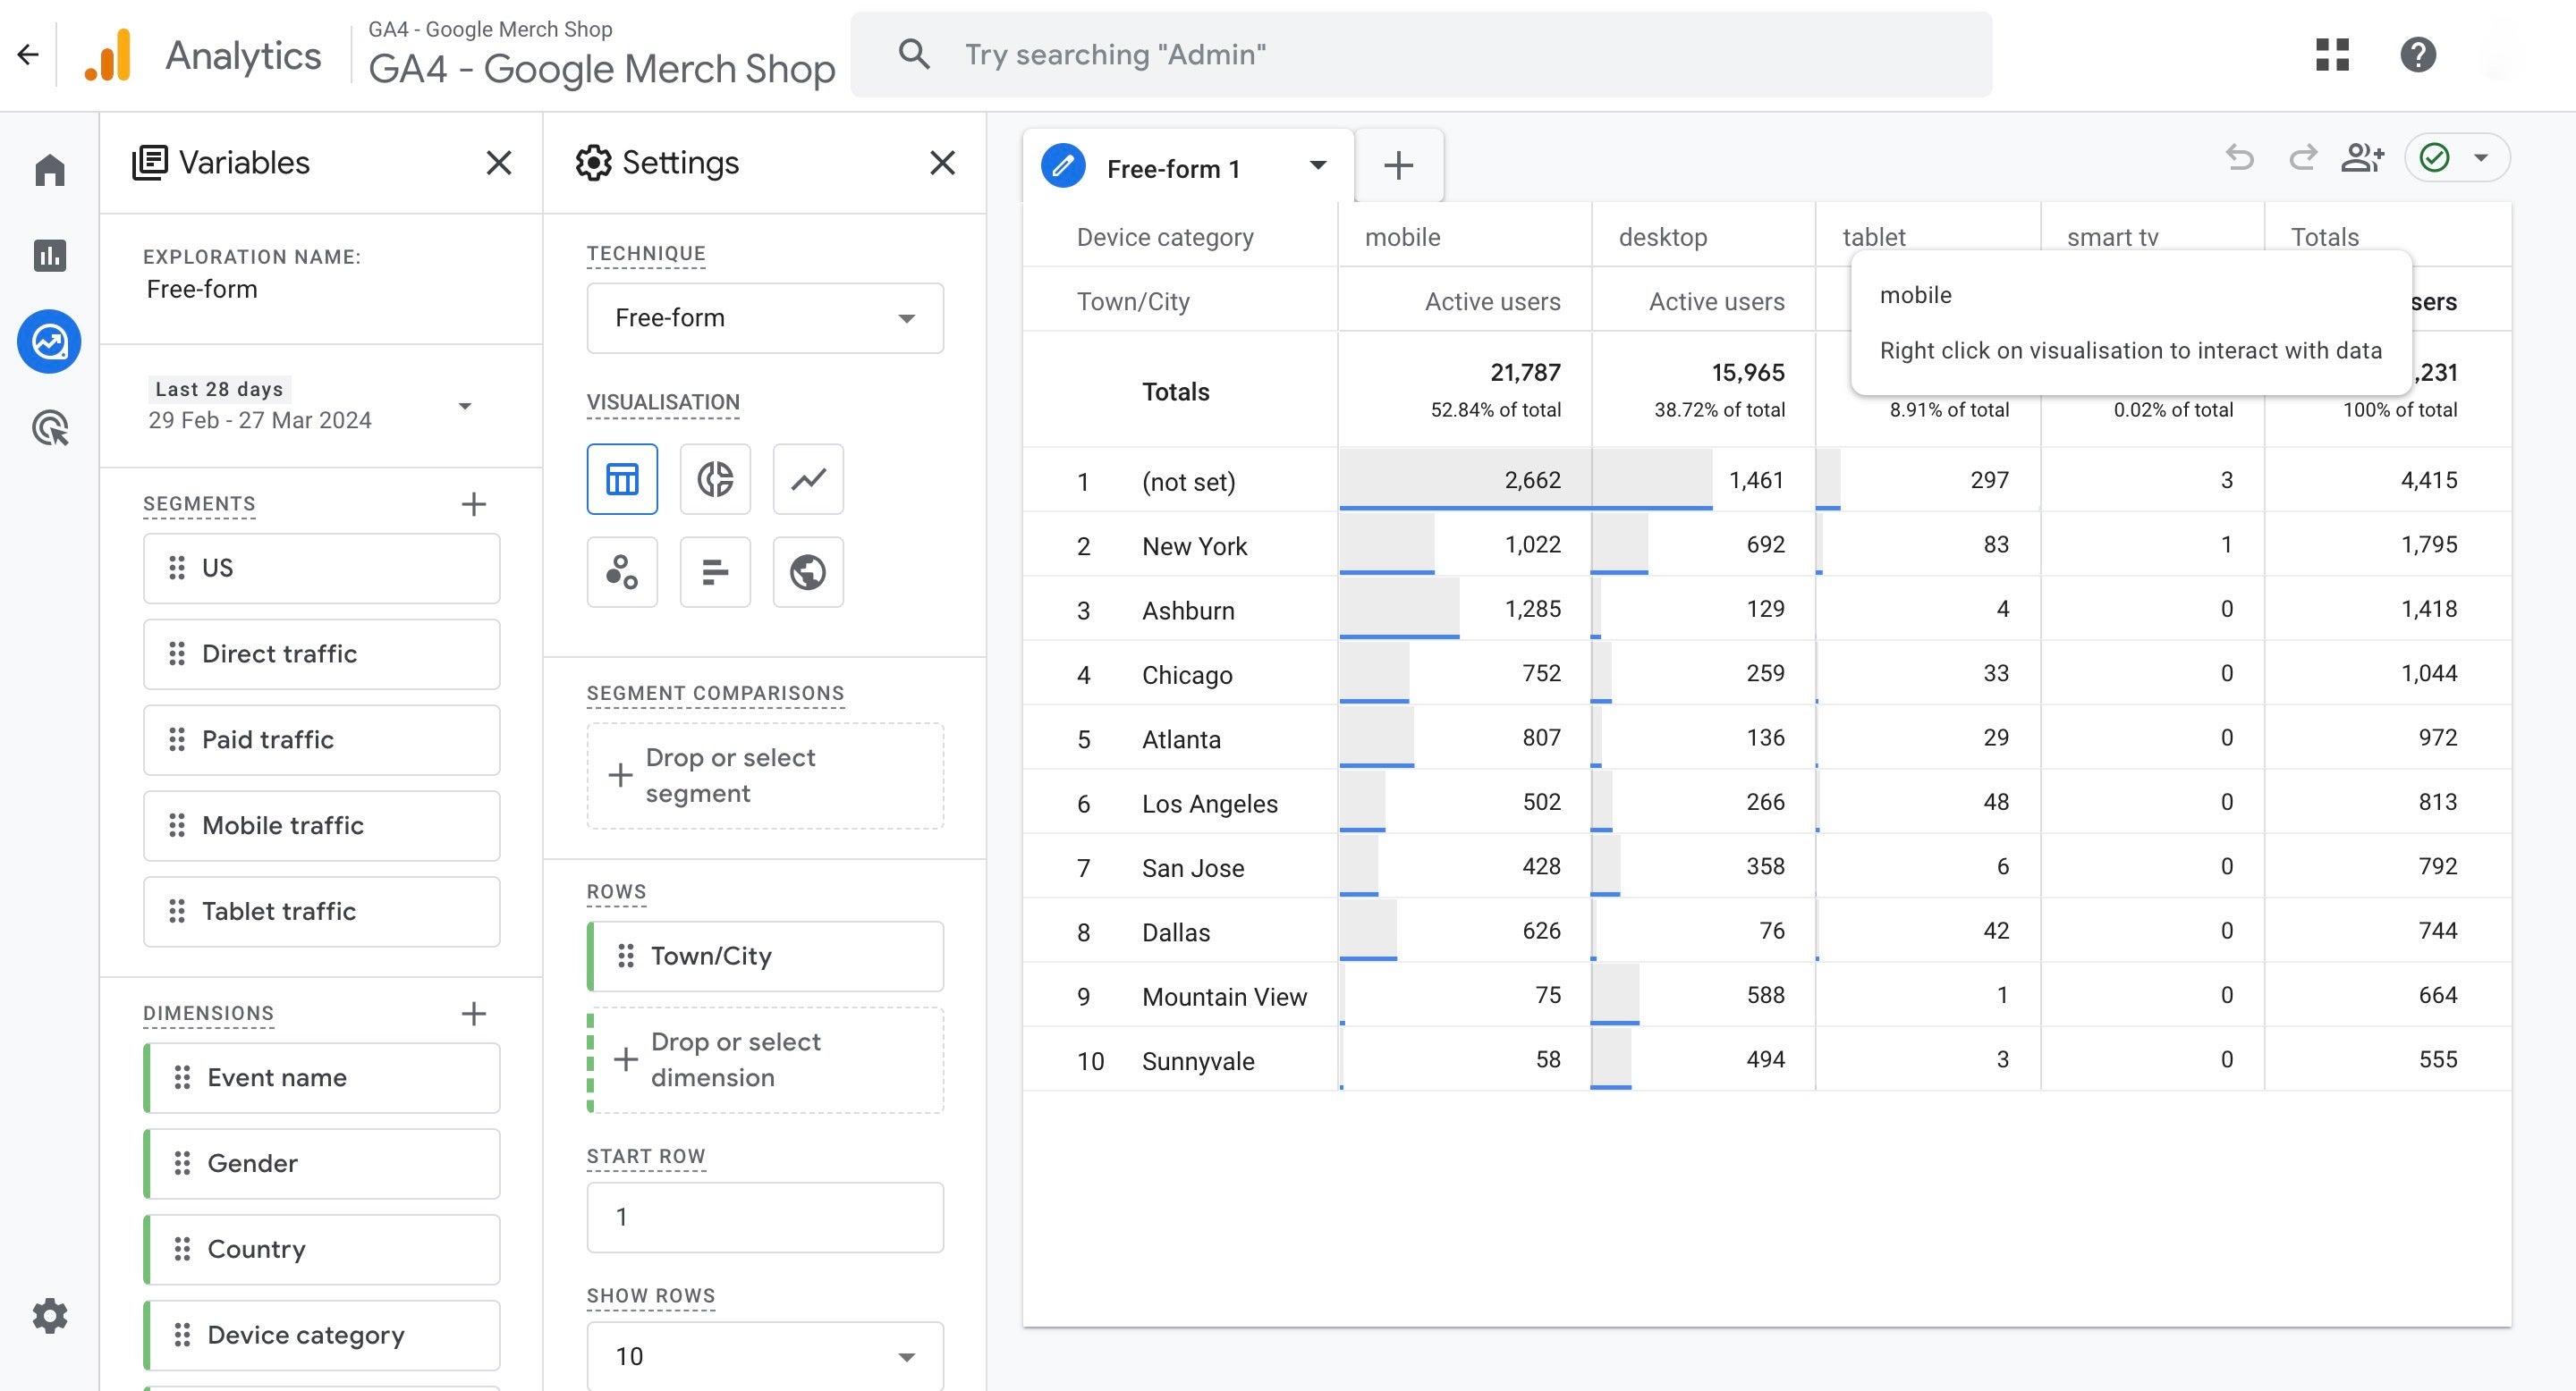Close the Variables panel

[x=499, y=163]
